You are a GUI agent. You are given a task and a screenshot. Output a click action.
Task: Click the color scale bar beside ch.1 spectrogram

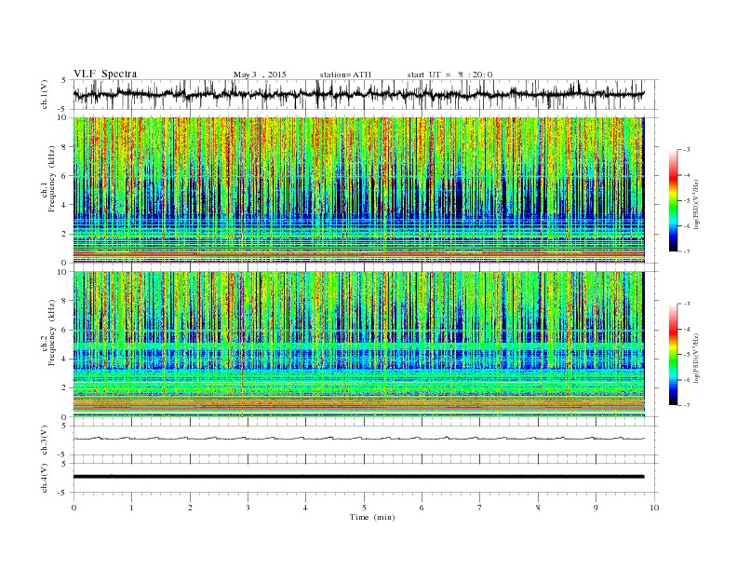[673, 200]
